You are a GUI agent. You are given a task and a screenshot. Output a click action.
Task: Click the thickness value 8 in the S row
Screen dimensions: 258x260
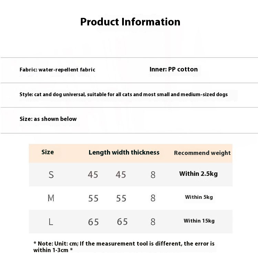pyautogui.click(x=153, y=175)
